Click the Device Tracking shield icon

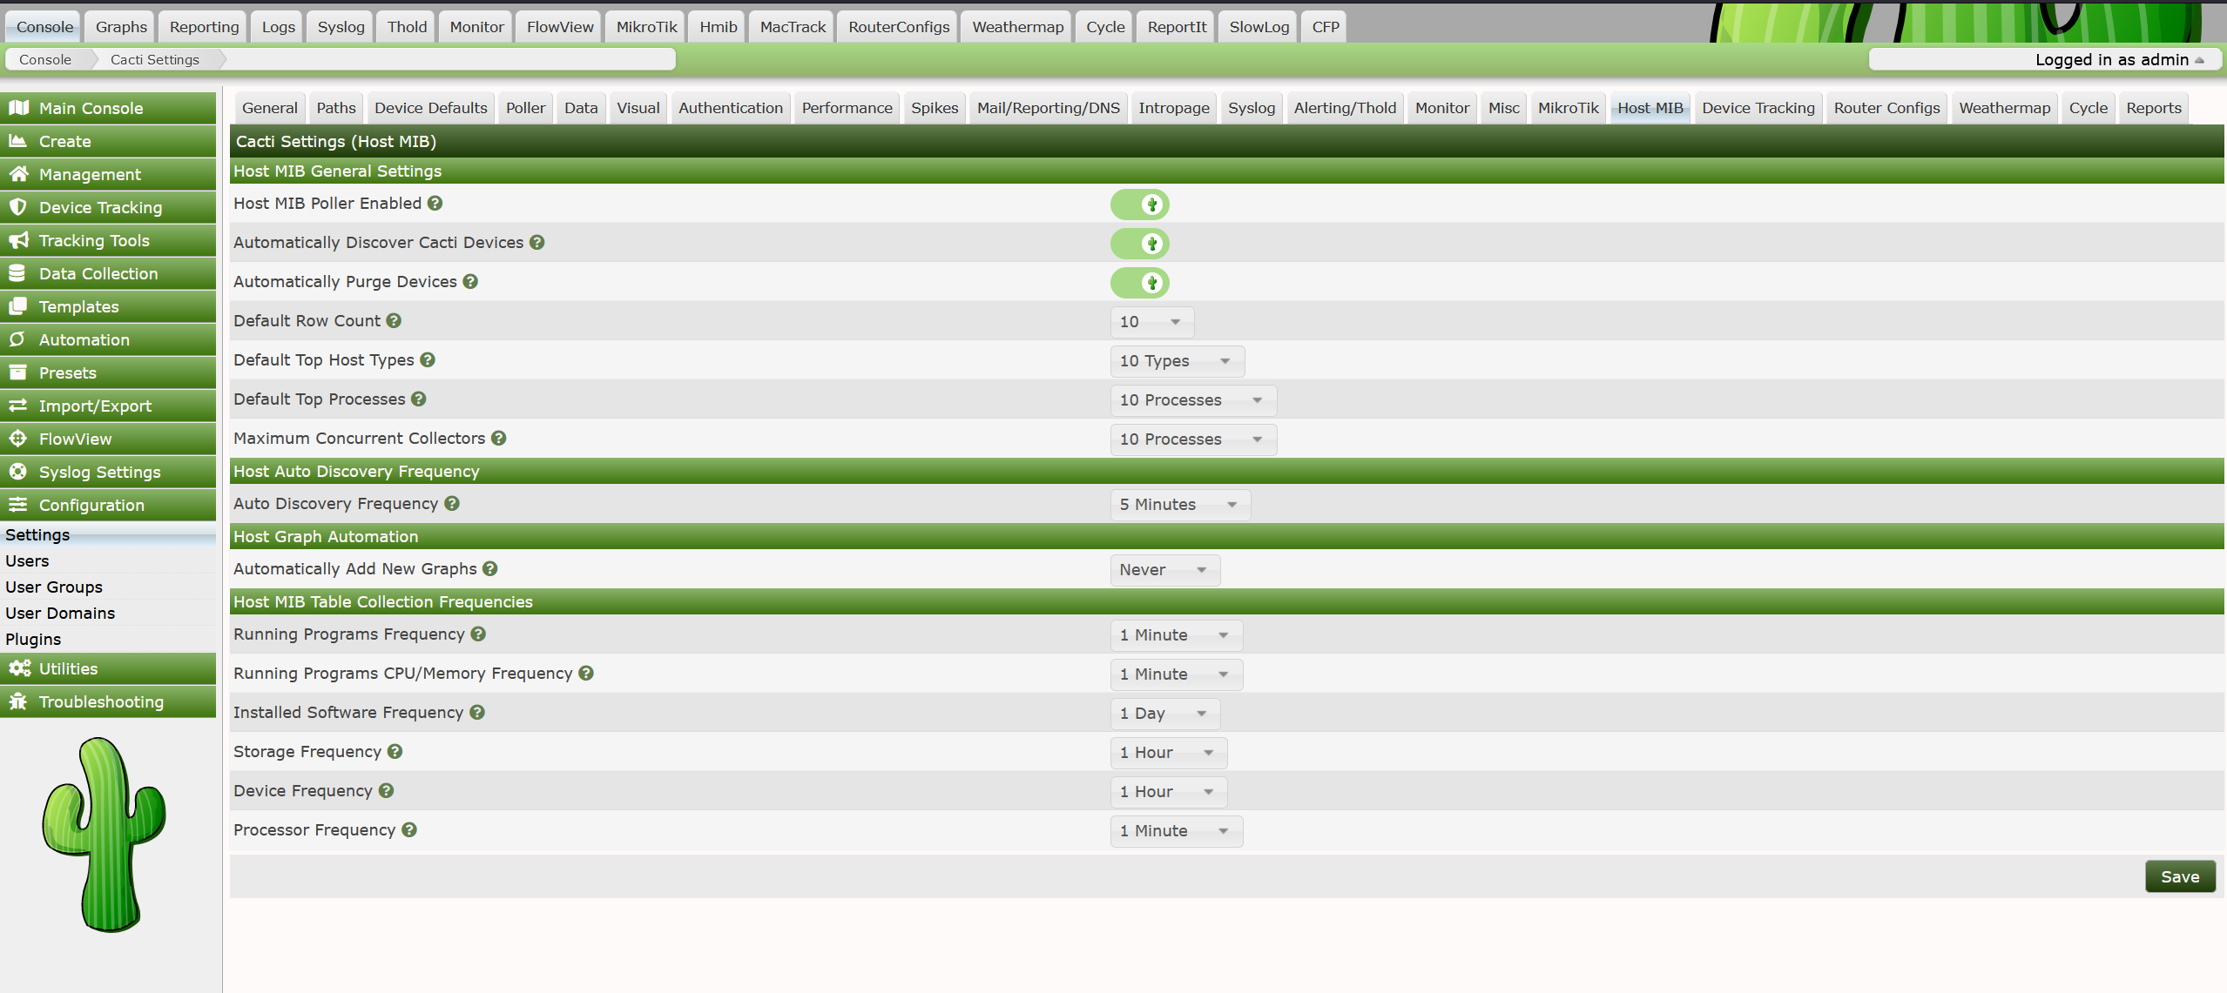click(18, 207)
